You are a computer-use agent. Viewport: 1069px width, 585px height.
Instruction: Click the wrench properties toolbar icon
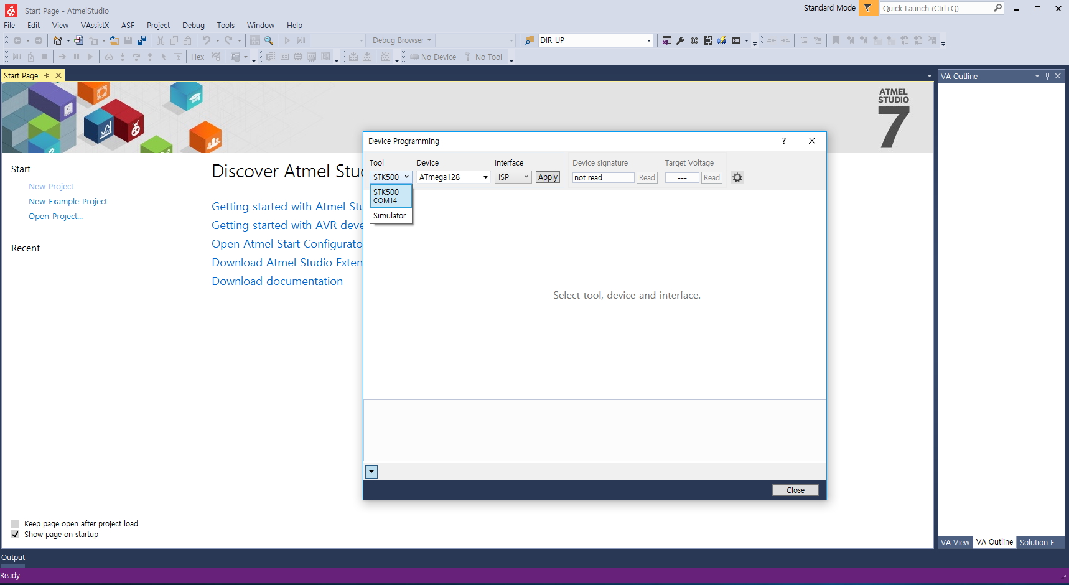click(681, 40)
